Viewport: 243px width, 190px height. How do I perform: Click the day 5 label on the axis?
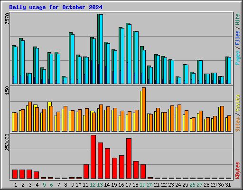(44, 185)
